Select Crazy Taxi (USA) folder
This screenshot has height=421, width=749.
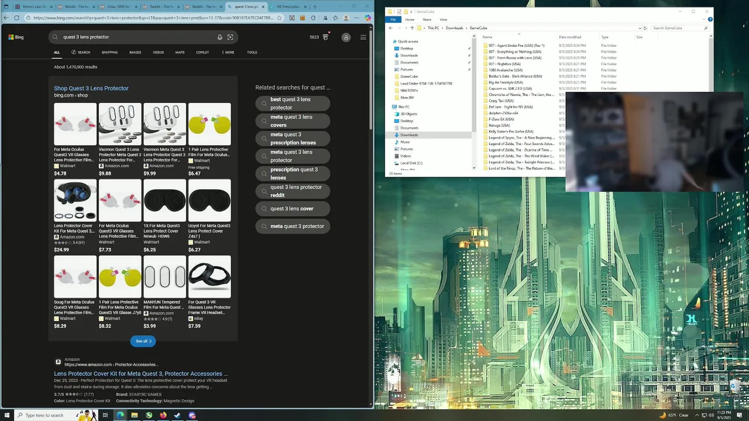pos(500,101)
